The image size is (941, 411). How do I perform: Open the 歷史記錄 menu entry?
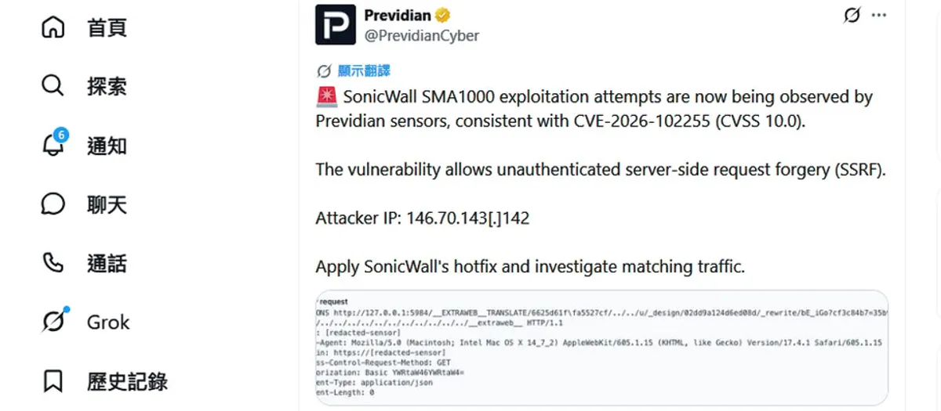coord(127,381)
